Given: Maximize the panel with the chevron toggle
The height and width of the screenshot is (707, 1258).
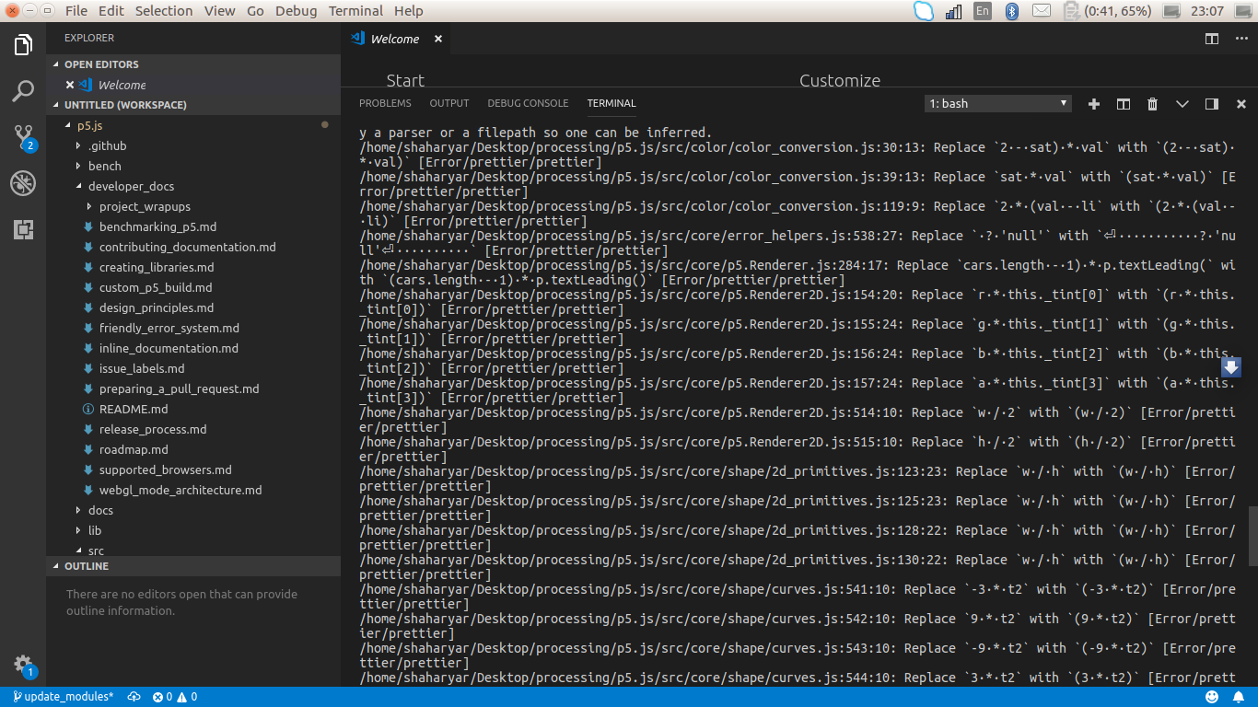Looking at the screenshot, I should pyautogui.click(x=1182, y=104).
